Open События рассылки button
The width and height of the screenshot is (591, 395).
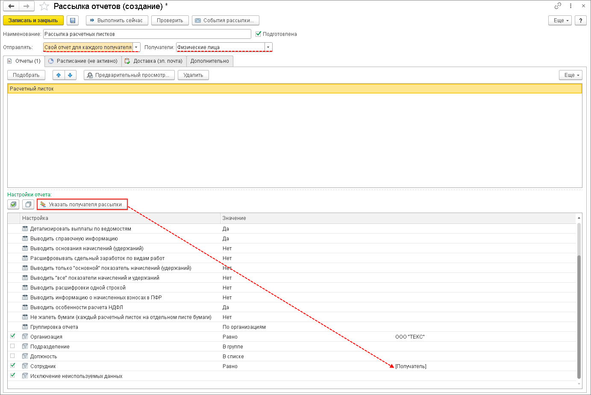226,20
